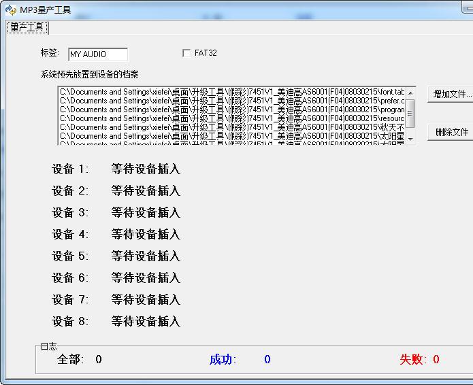Image resolution: width=473 pixels, height=385 pixels.
Task: Select the file path ending in font.tab
Action: (x=231, y=92)
